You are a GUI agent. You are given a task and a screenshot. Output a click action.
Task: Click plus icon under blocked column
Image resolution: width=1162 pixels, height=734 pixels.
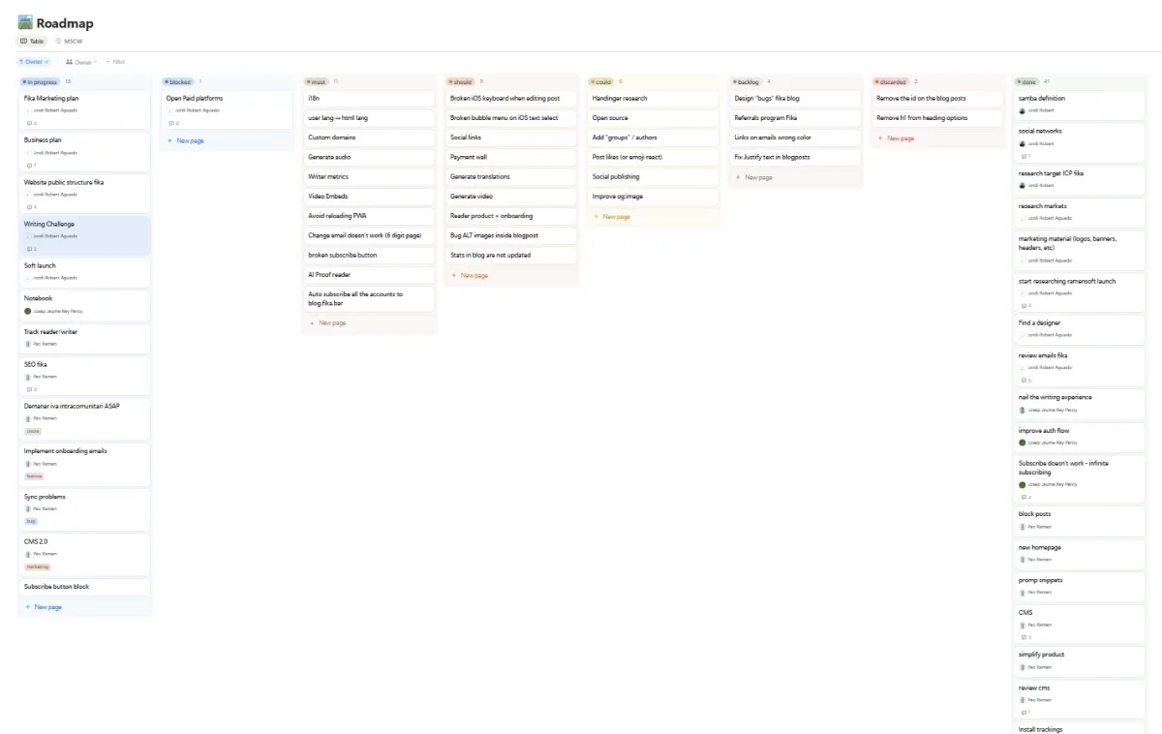point(170,140)
